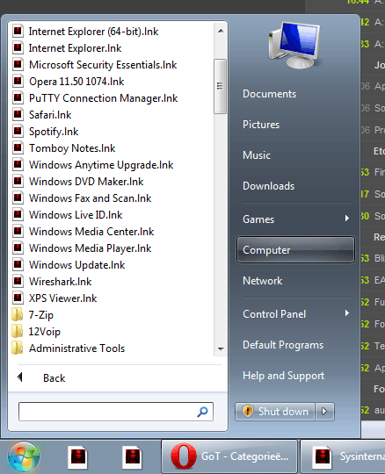Click the 7-Zip folder icon
The height and width of the screenshot is (474, 385).
pos(18,314)
